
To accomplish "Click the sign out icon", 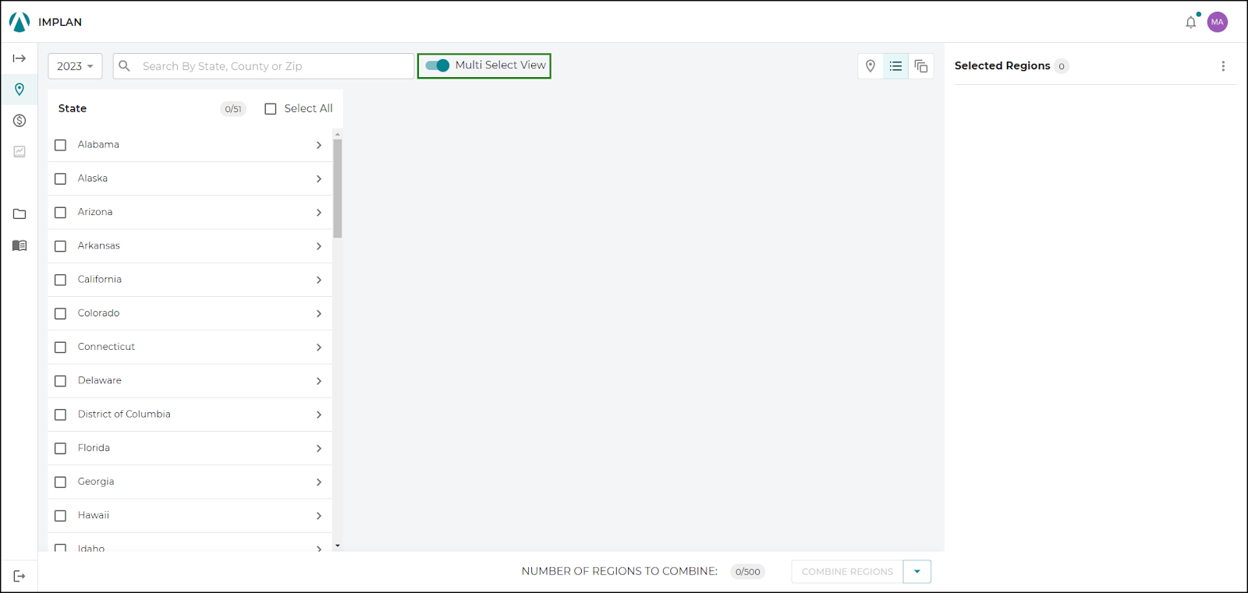I will pos(19,576).
